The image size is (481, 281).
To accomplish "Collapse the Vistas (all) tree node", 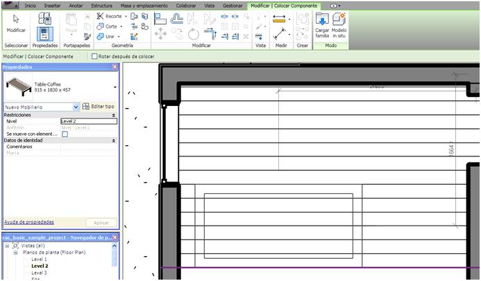I will pos(7,246).
